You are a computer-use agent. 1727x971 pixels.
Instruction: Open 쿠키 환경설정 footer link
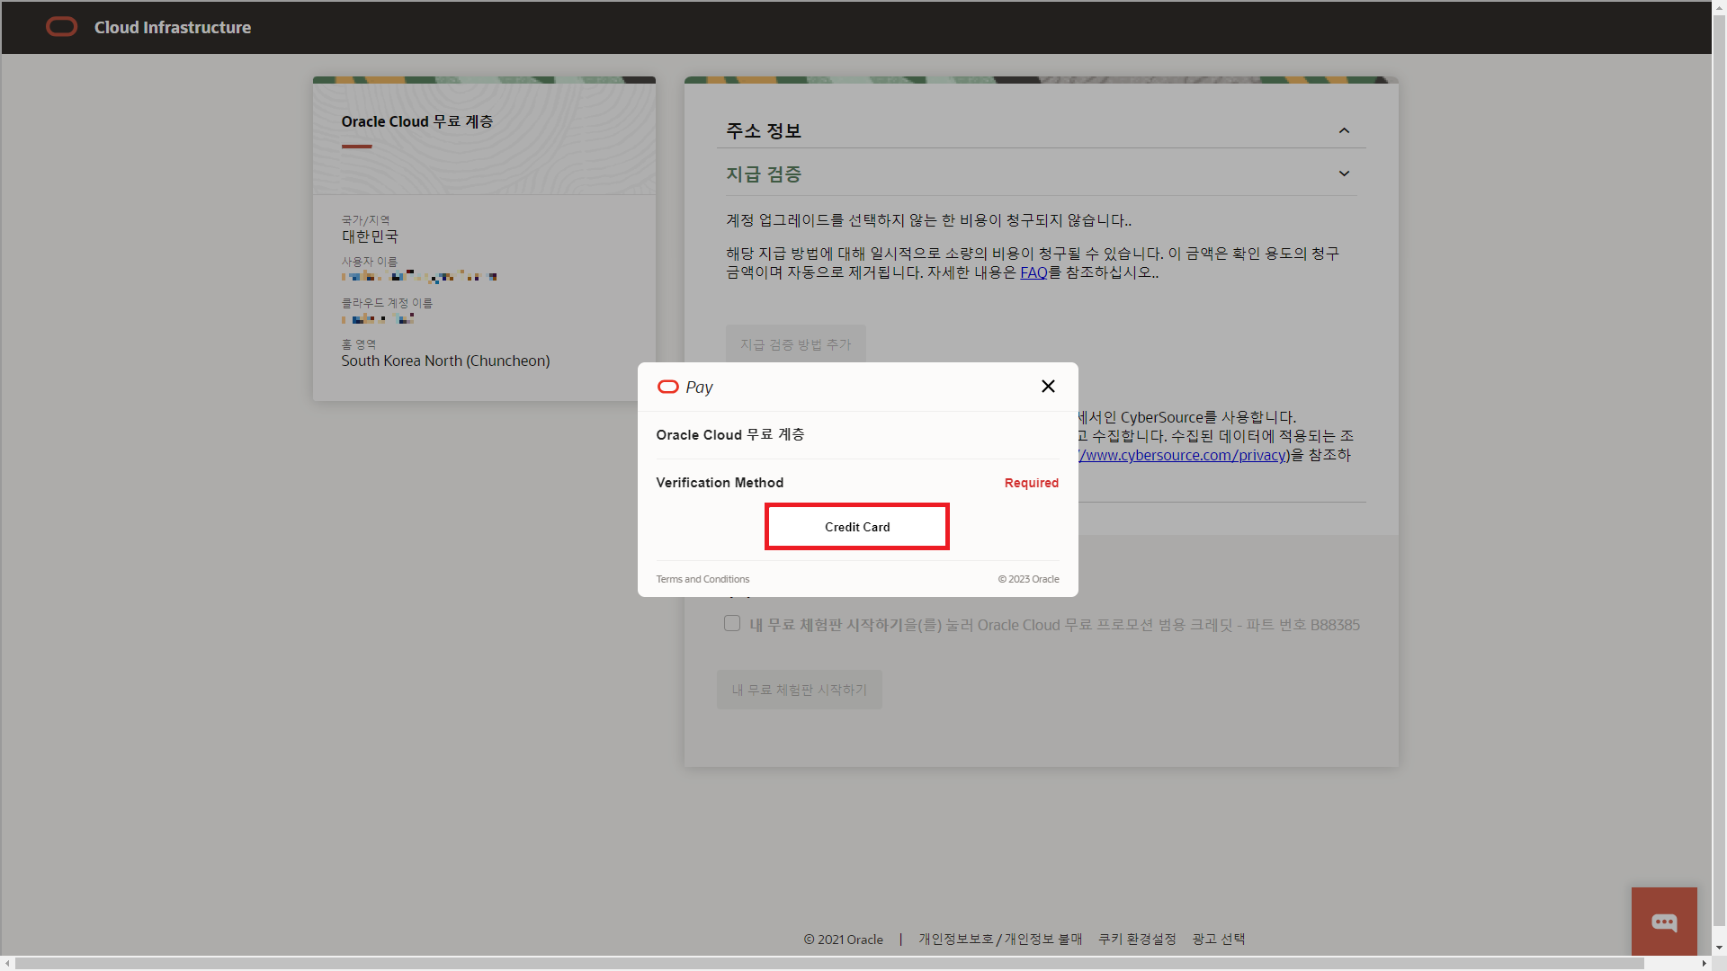pos(1137,939)
